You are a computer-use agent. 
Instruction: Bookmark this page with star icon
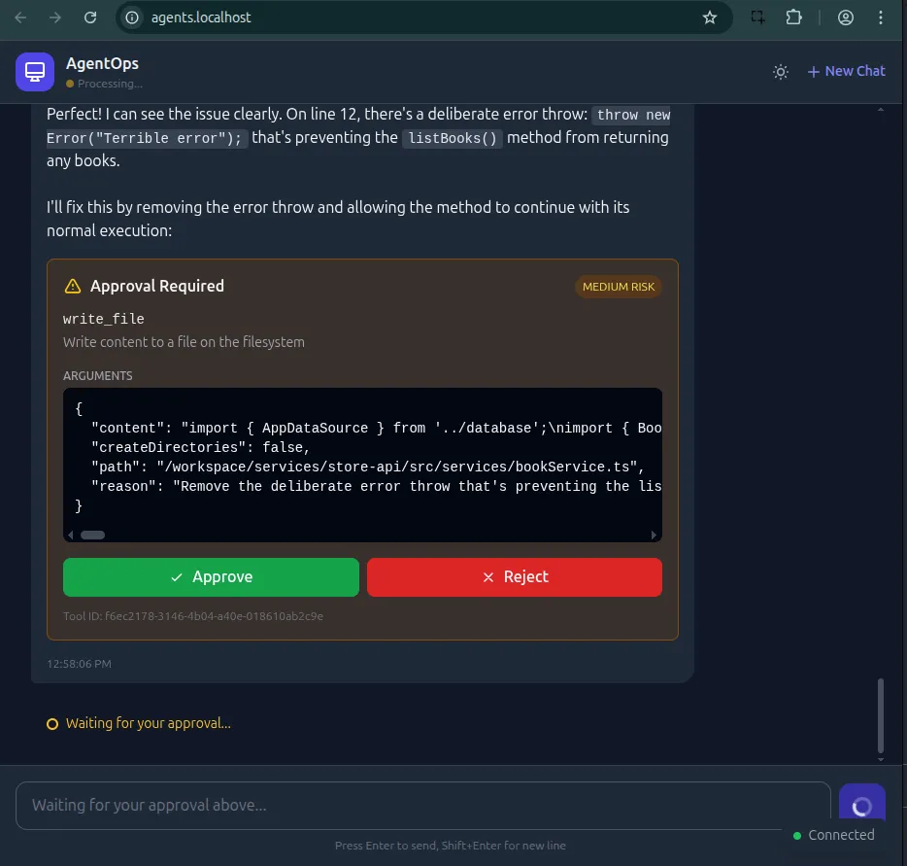pos(710,17)
